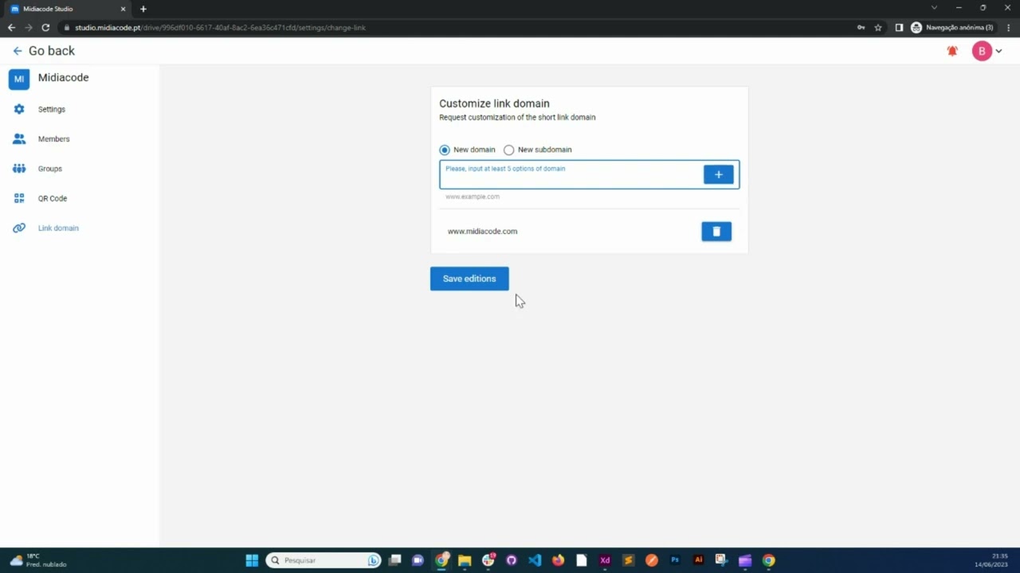Viewport: 1020px width, 573px height.
Task: Click the Go back link text
Action: point(52,51)
